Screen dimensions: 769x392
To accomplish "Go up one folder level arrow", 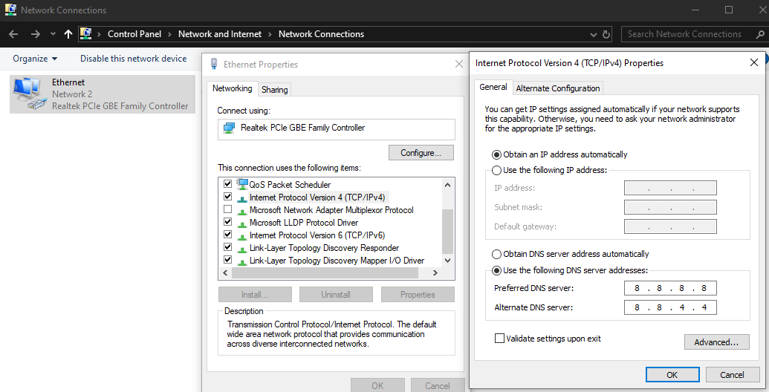I will click(x=68, y=34).
